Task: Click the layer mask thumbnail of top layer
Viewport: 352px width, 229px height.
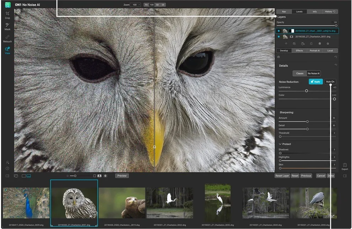Action: tap(291, 31)
